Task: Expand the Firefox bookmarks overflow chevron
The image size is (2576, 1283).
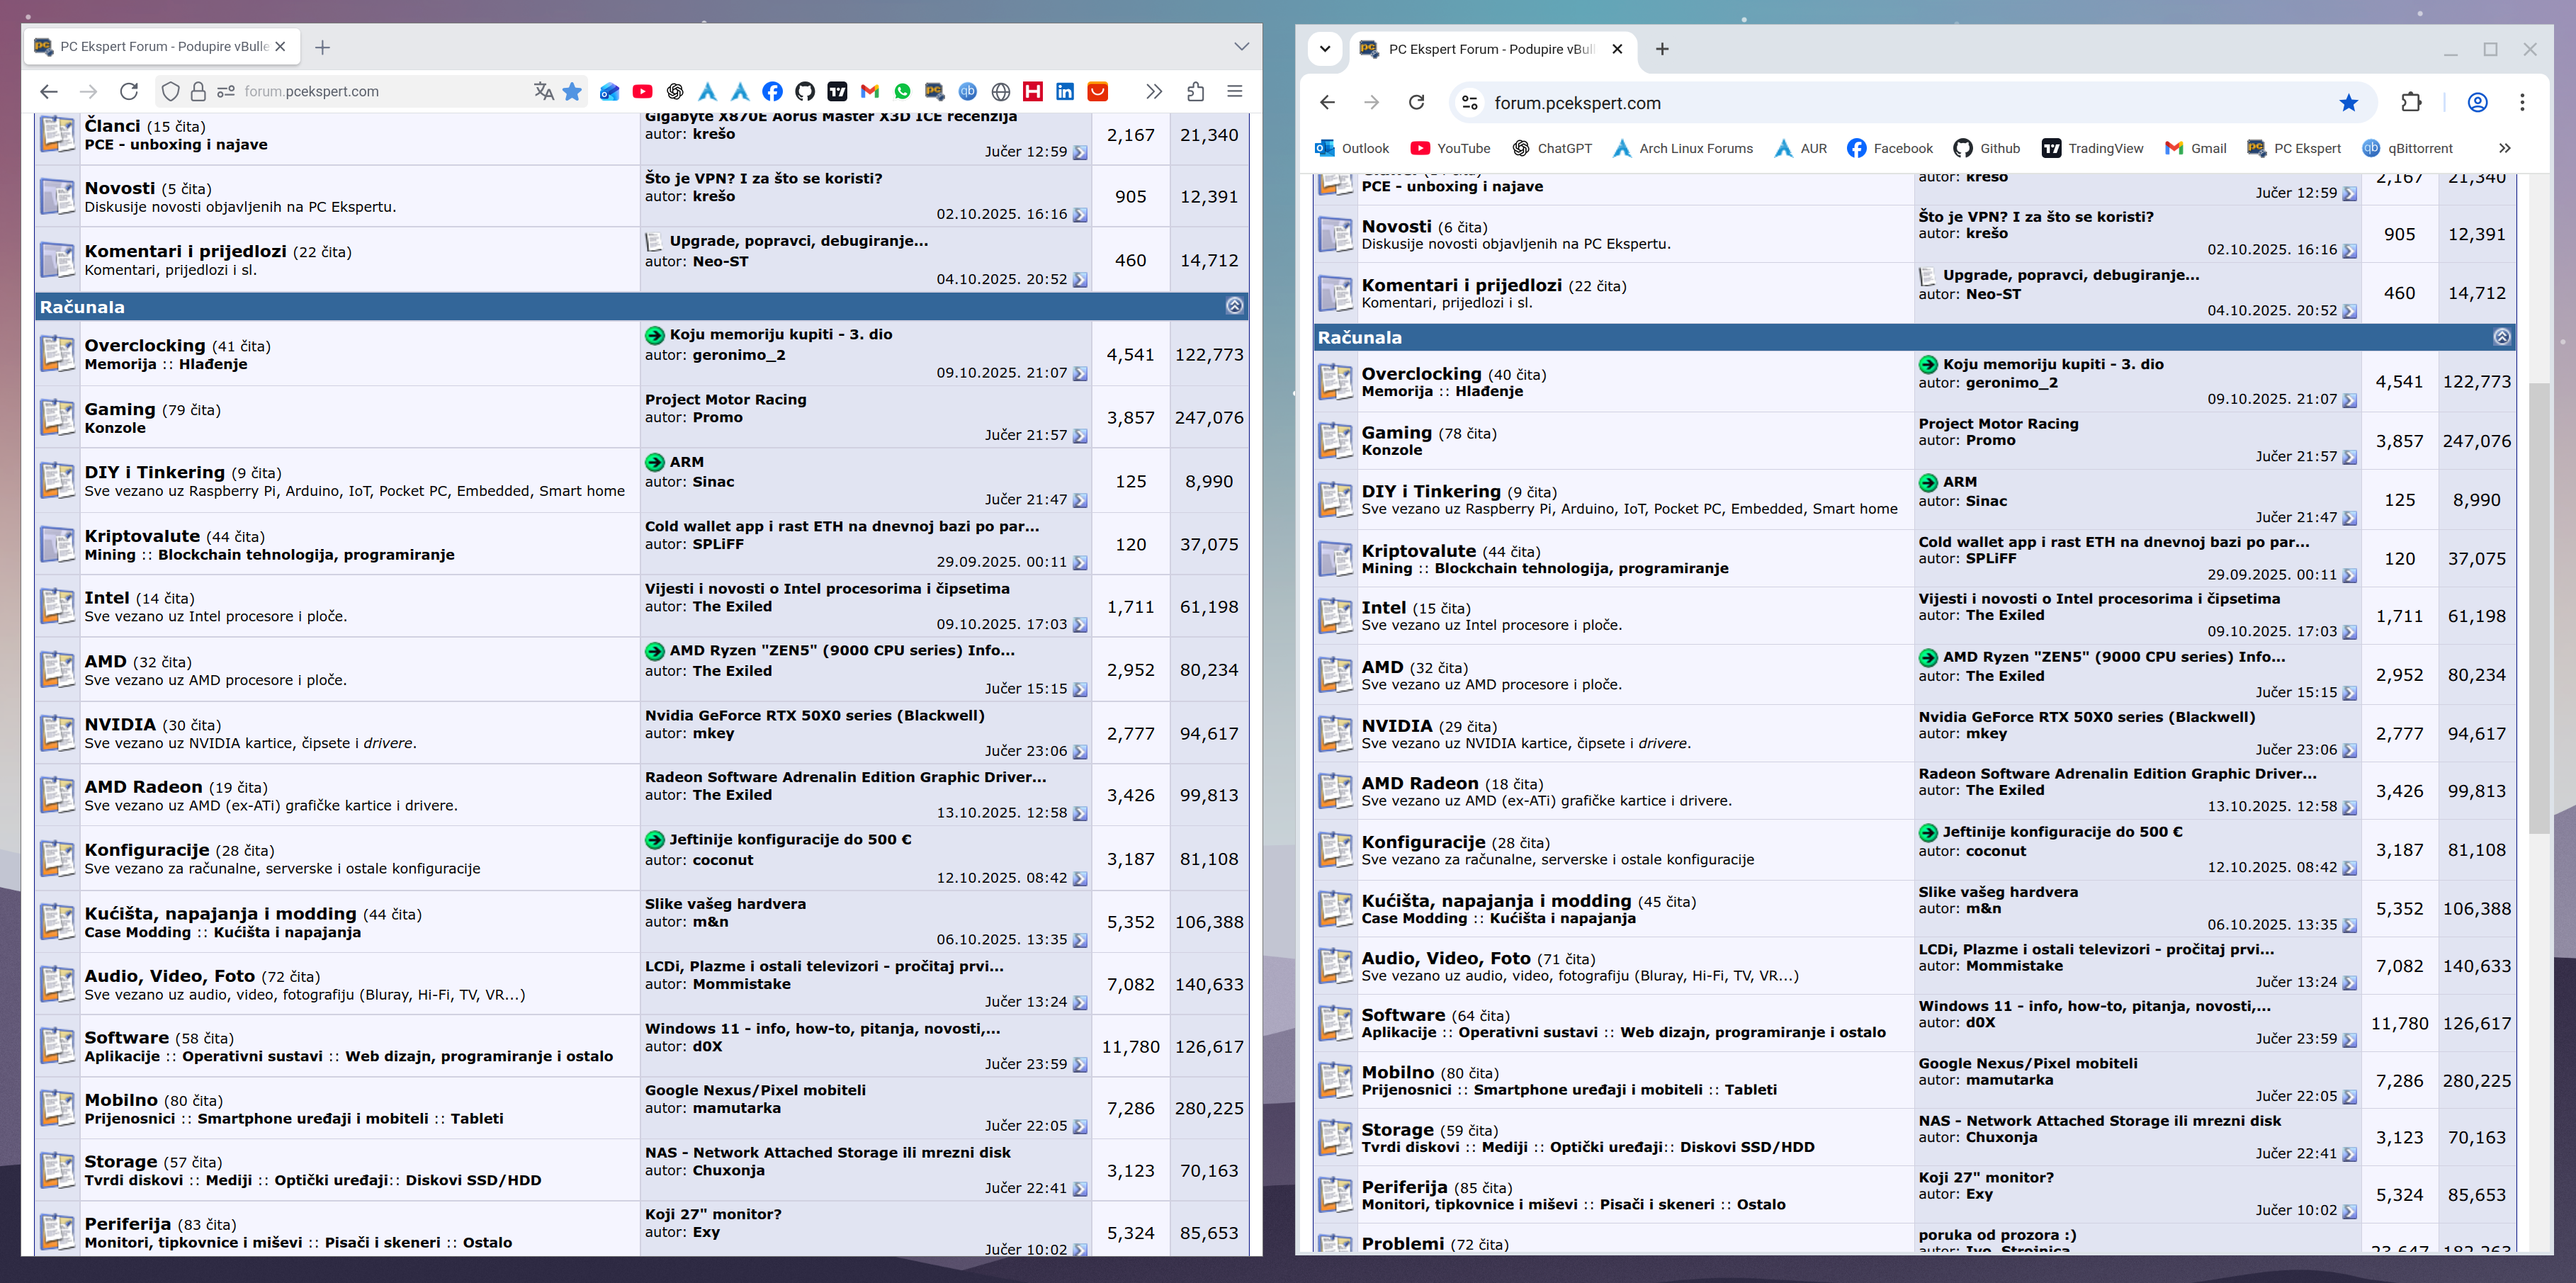Action: [1154, 91]
